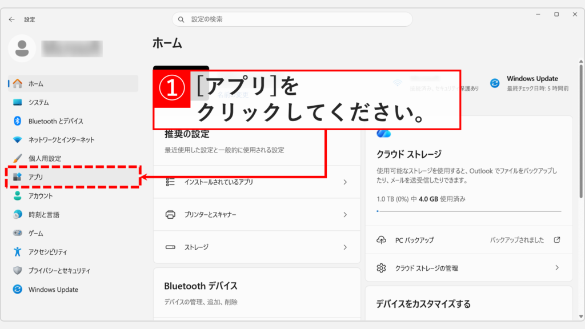Click the 推奨の設定 heading
Viewport: 585px width, 329px height.
(187, 134)
